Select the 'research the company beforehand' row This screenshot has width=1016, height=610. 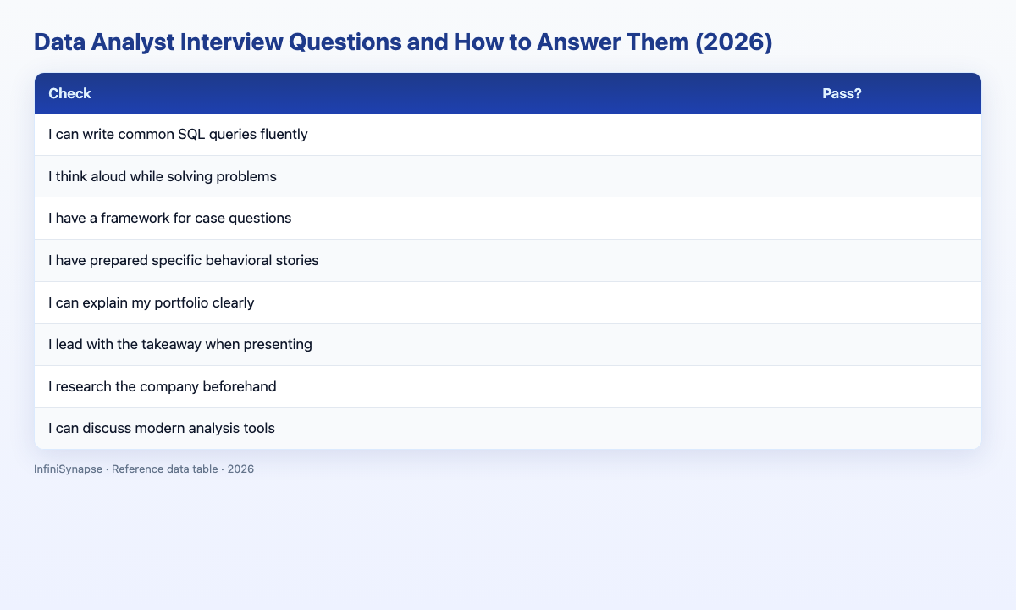tap(508, 386)
